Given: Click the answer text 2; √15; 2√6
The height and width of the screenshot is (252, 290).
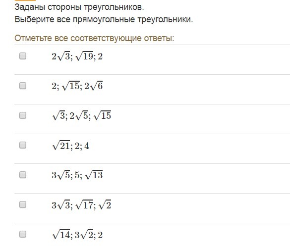Looking at the screenshot, I should click(x=77, y=86).
